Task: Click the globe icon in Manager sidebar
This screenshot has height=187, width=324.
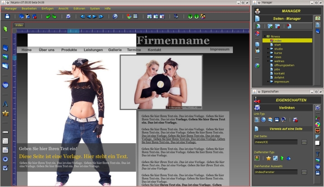Action: click(x=257, y=65)
